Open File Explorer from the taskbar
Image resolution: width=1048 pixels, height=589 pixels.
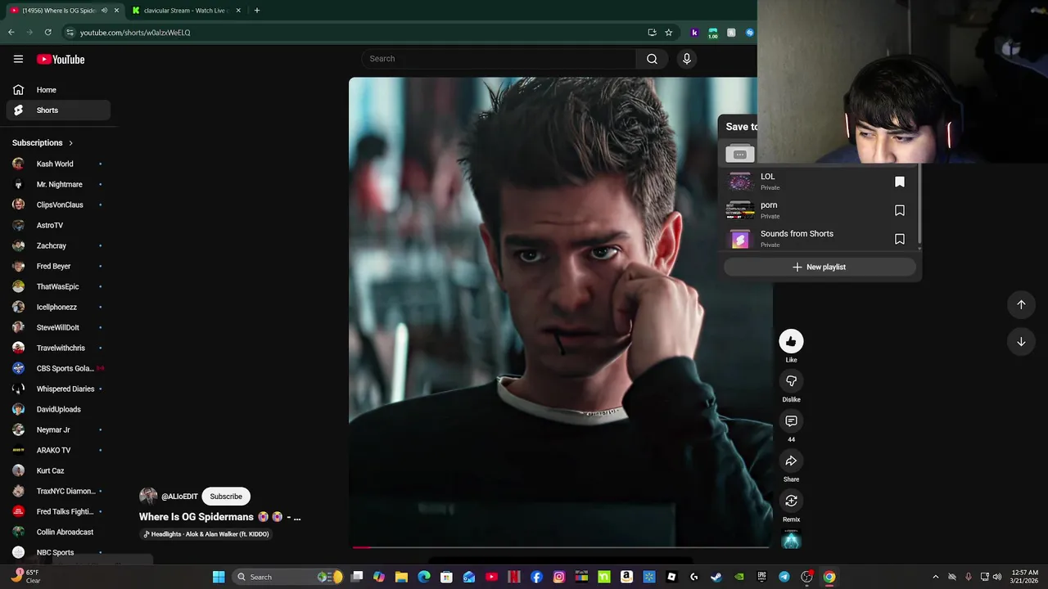(401, 577)
